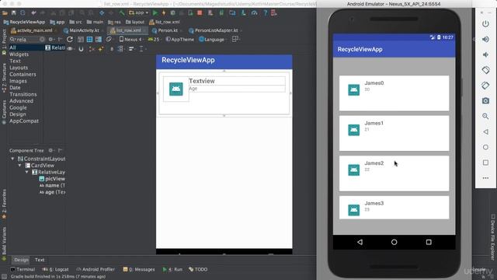Select picView in component tree
This screenshot has height=280, width=497.
(x=52, y=179)
